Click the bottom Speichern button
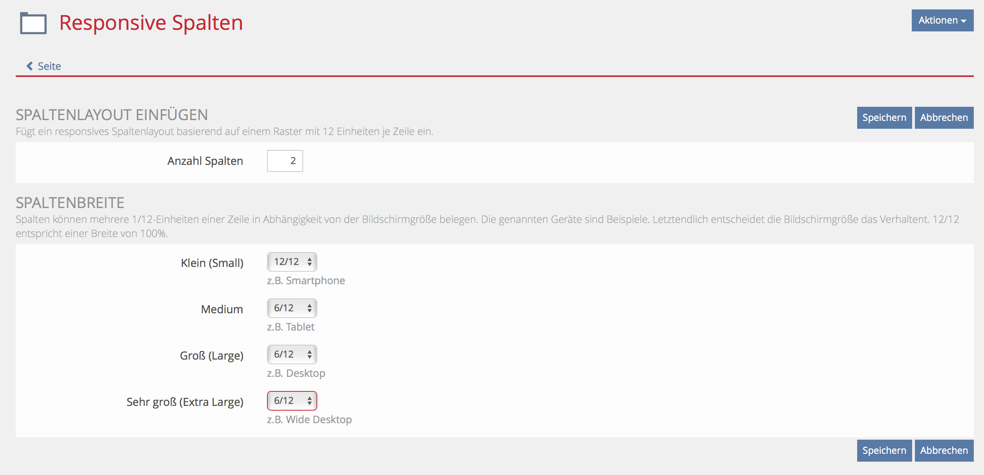Screen dimensions: 984x475 coord(884,451)
